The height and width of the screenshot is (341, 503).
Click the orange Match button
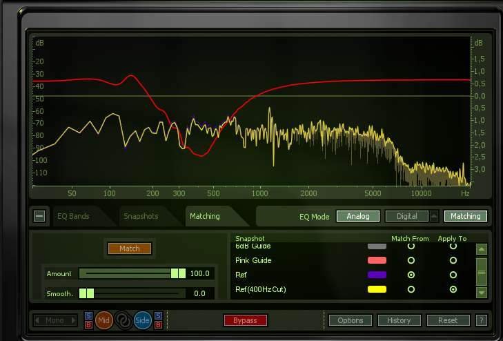(130, 249)
